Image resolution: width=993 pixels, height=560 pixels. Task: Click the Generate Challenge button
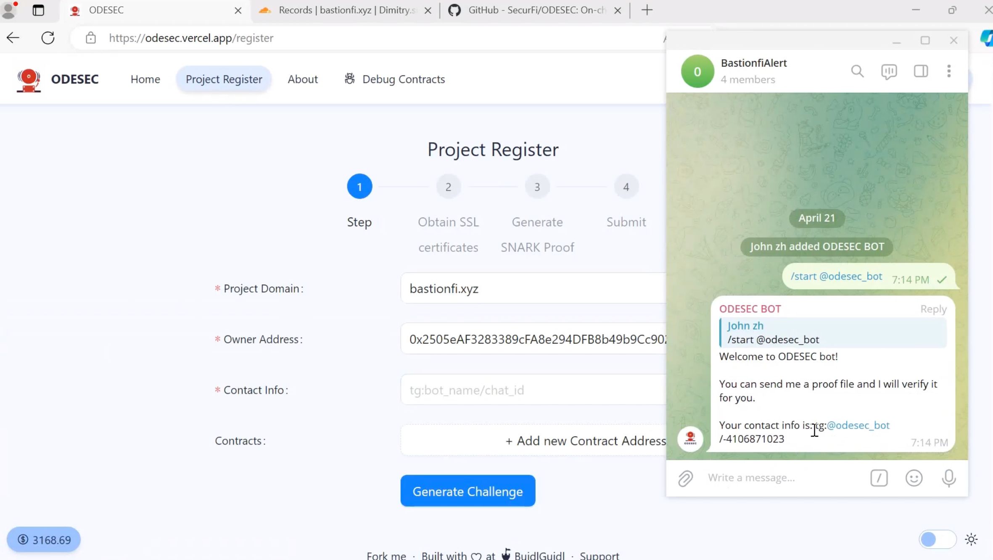click(468, 491)
